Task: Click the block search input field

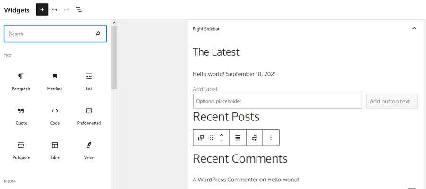Action: (51, 34)
